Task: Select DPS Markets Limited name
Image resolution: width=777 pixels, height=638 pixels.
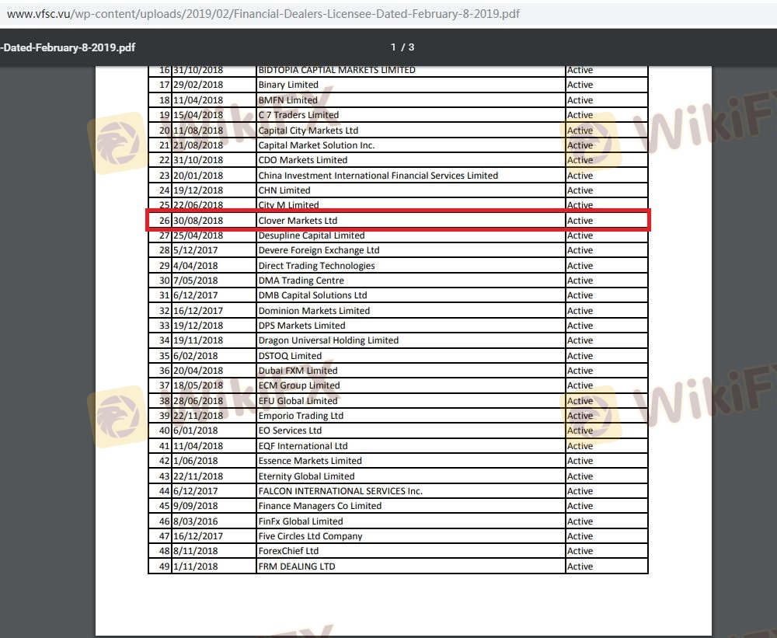Action: (x=301, y=326)
